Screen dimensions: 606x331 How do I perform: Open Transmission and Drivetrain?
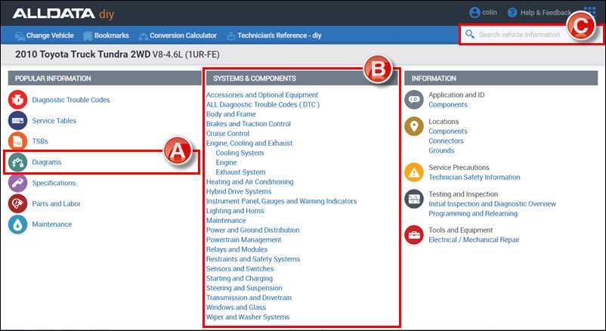(249, 298)
